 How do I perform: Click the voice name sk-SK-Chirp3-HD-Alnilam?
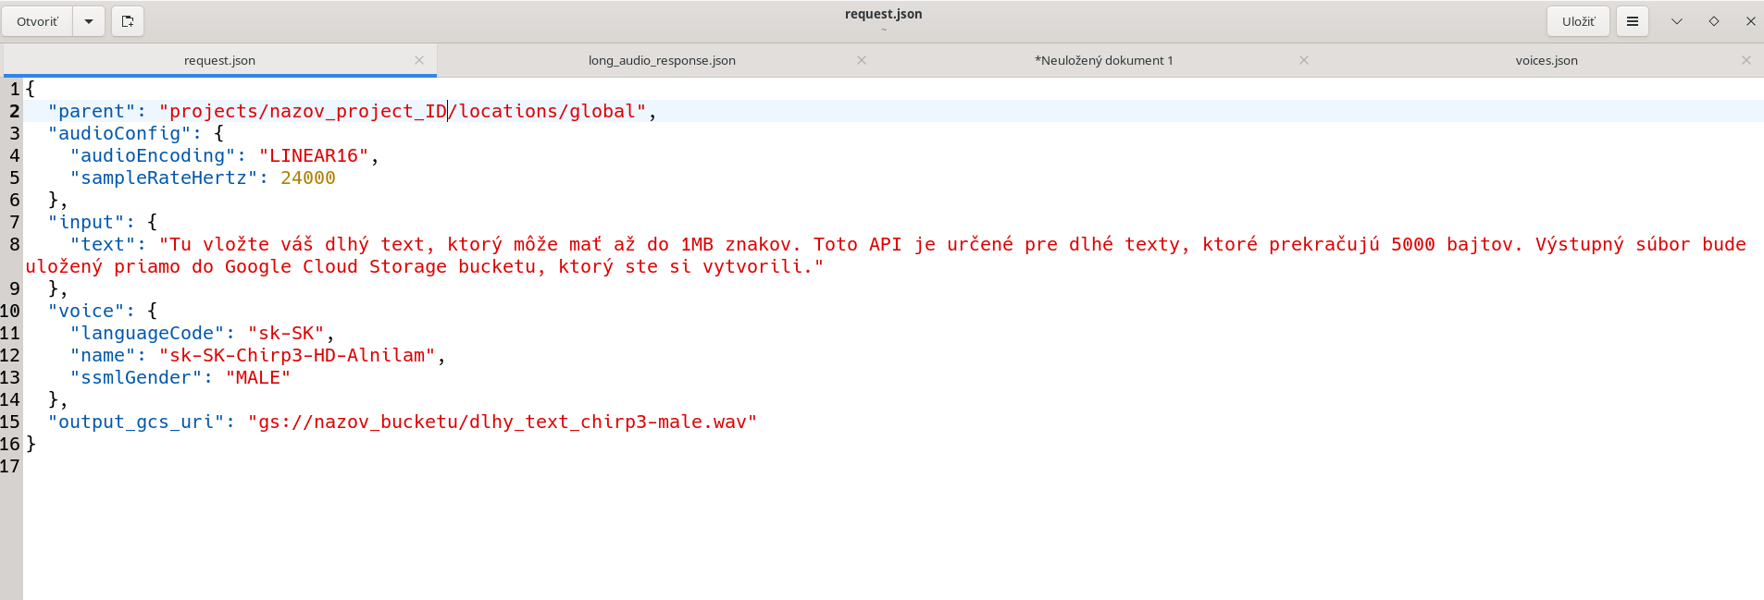pos(296,355)
